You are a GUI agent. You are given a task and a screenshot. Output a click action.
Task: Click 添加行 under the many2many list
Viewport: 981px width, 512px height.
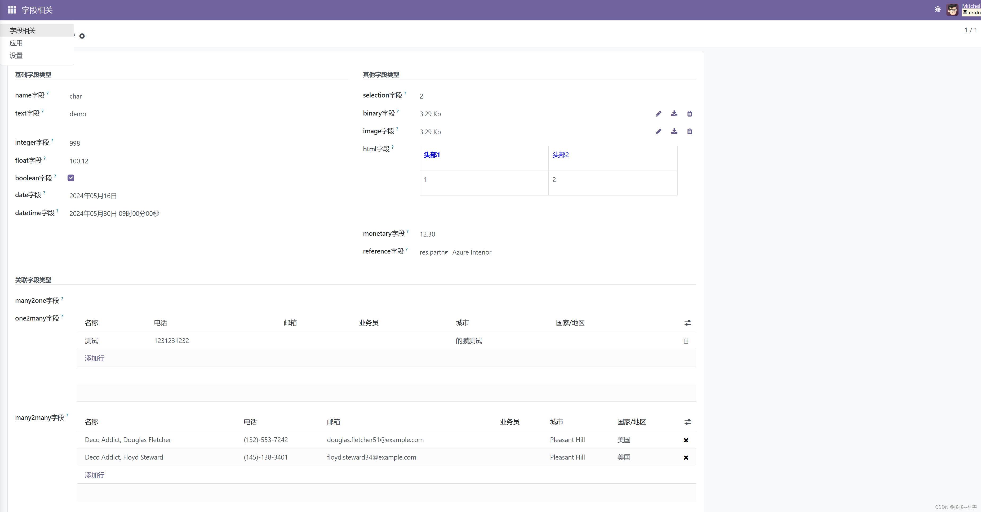tap(94, 475)
